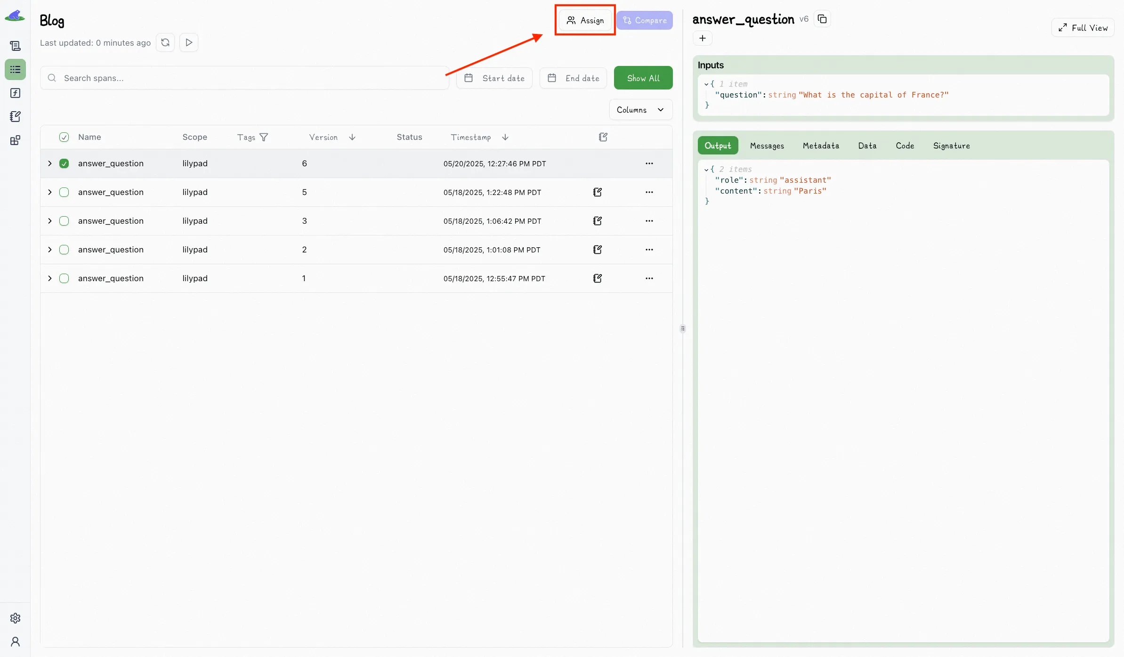
Task: Click the annotation icon on version 5 row
Action: (598, 192)
